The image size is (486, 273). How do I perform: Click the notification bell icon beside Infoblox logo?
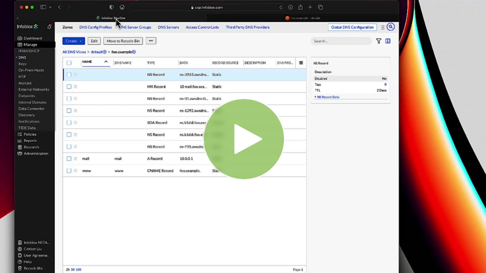coord(49,27)
